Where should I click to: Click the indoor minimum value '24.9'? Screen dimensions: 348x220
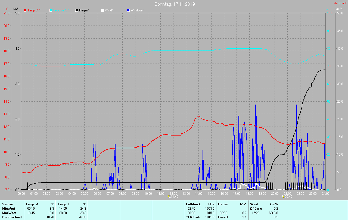83,208
